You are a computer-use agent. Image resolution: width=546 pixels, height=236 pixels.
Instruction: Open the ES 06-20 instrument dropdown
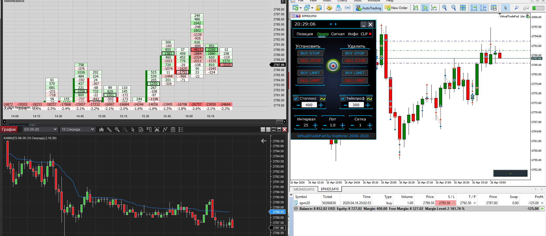[40, 130]
